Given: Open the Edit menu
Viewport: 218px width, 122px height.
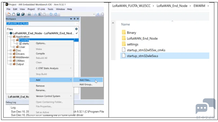Looking at the screenshot, I should 15,9.
